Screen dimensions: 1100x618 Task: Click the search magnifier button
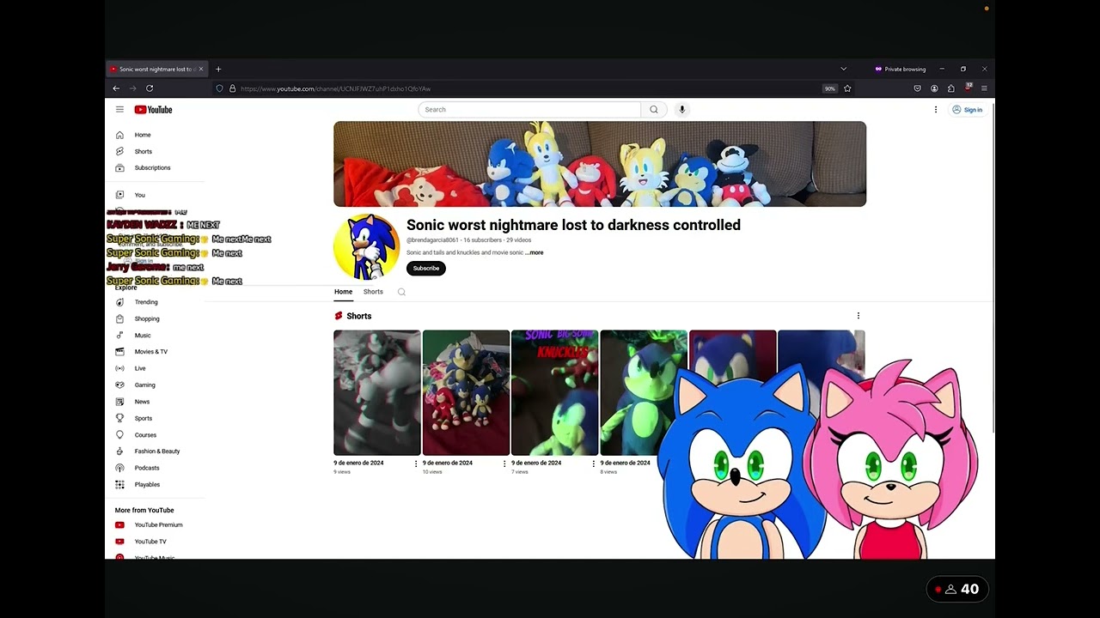pos(654,110)
